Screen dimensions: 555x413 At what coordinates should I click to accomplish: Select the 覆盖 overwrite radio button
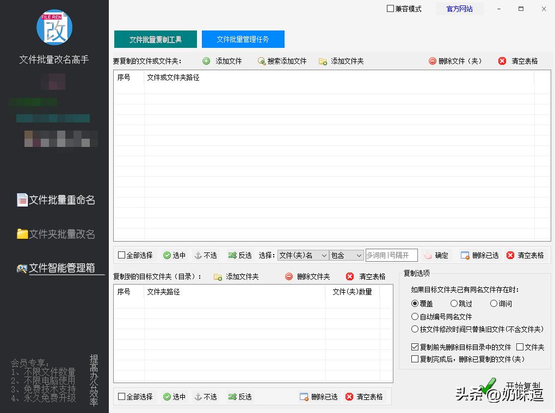415,304
